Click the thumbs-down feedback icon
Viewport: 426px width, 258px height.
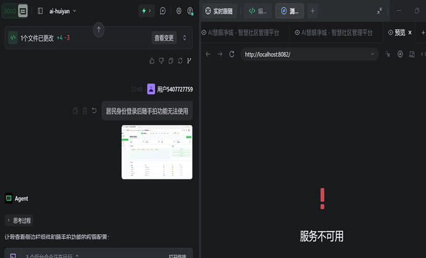[x=161, y=61]
